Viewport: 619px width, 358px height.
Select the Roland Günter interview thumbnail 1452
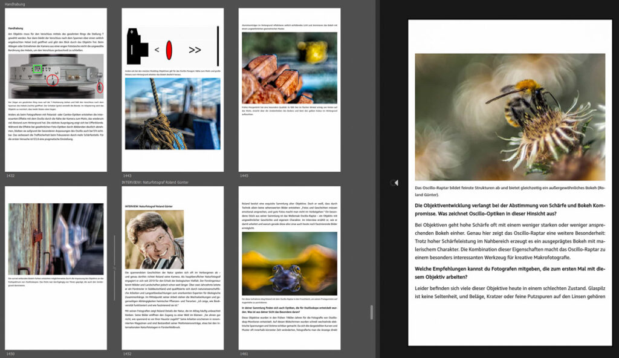172,268
